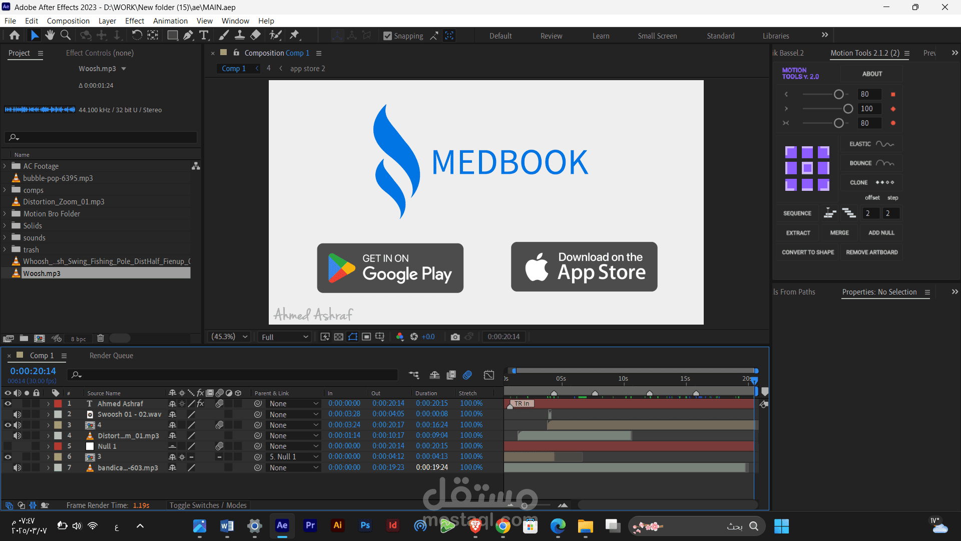Image resolution: width=961 pixels, height=541 pixels.
Task: Toggle the Snapping checkbox
Action: click(x=387, y=36)
